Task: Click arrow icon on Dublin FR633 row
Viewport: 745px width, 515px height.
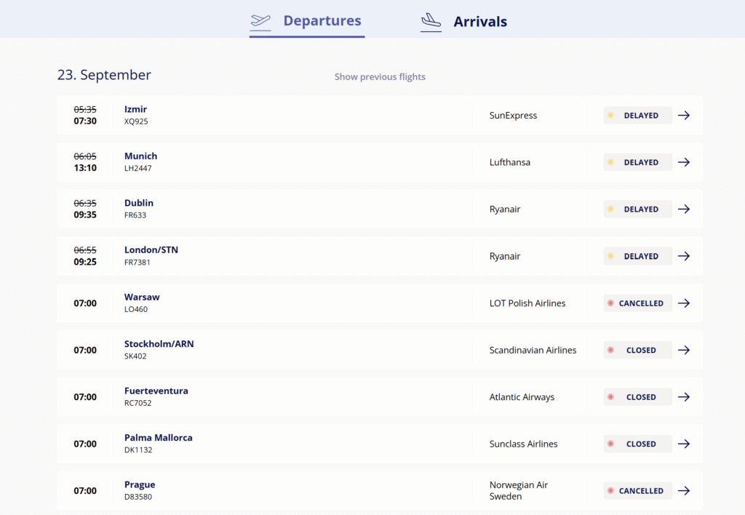Action: [x=683, y=209]
